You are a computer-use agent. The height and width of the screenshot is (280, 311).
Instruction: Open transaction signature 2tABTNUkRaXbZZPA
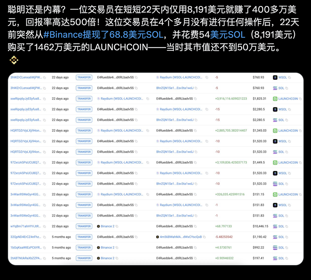coord(26,258)
